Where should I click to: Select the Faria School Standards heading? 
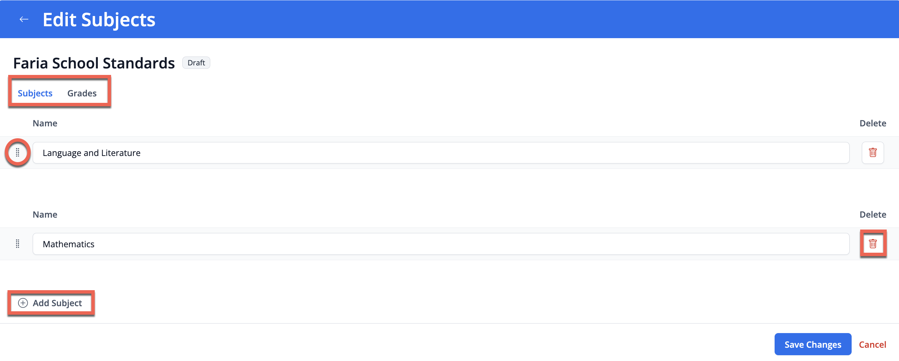click(x=94, y=63)
